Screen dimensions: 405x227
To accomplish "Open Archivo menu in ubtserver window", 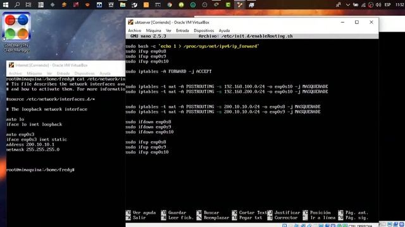I will pyautogui.click(x=135, y=31).
